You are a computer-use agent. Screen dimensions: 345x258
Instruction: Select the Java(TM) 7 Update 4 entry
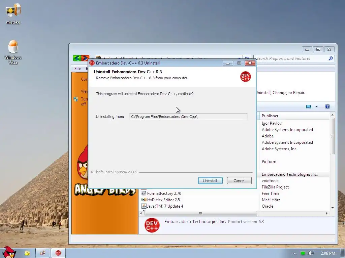(x=165, y=206)
